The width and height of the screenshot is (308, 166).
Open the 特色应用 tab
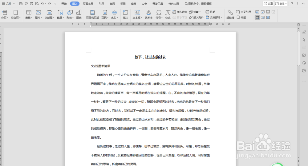click(x=174, y=3)
